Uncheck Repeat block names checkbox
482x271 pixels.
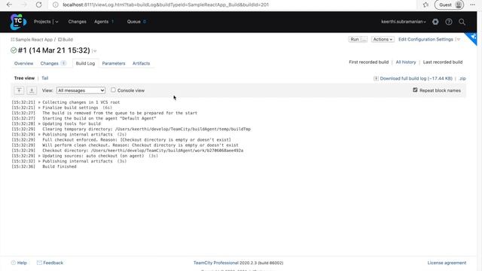(415, 90)
